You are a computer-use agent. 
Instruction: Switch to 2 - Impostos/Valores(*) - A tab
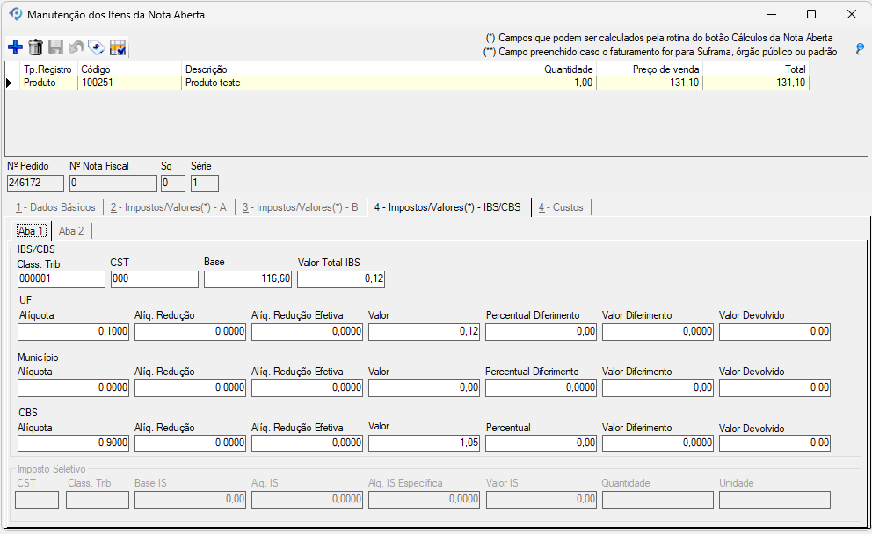coord(168,207)
